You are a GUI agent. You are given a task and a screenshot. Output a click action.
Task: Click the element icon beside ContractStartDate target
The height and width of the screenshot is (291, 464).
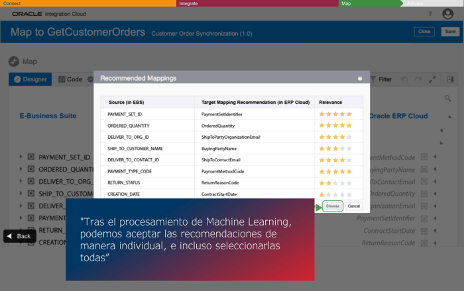424,231
